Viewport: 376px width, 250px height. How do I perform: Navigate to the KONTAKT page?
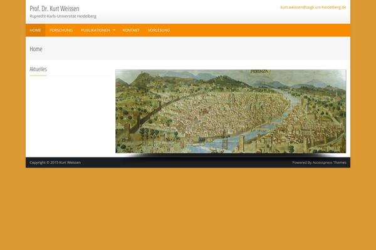(131, 30)
